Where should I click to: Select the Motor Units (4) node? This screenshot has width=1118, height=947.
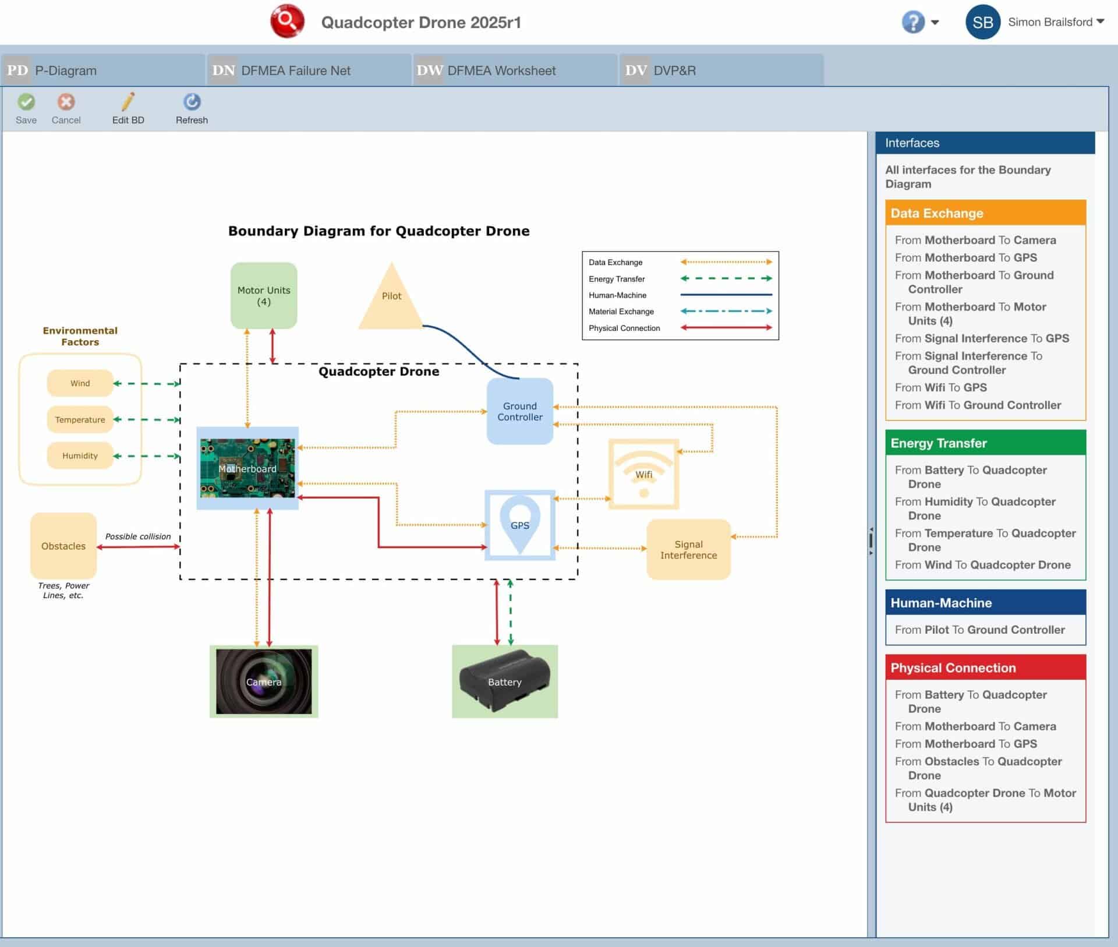[x=263, y=295]
